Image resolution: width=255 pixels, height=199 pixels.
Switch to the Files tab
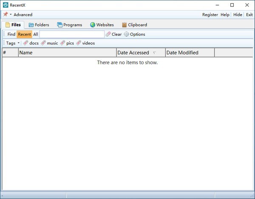click(13, 25)
